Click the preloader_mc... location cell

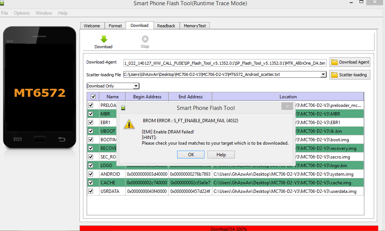(x=329, y=105)
